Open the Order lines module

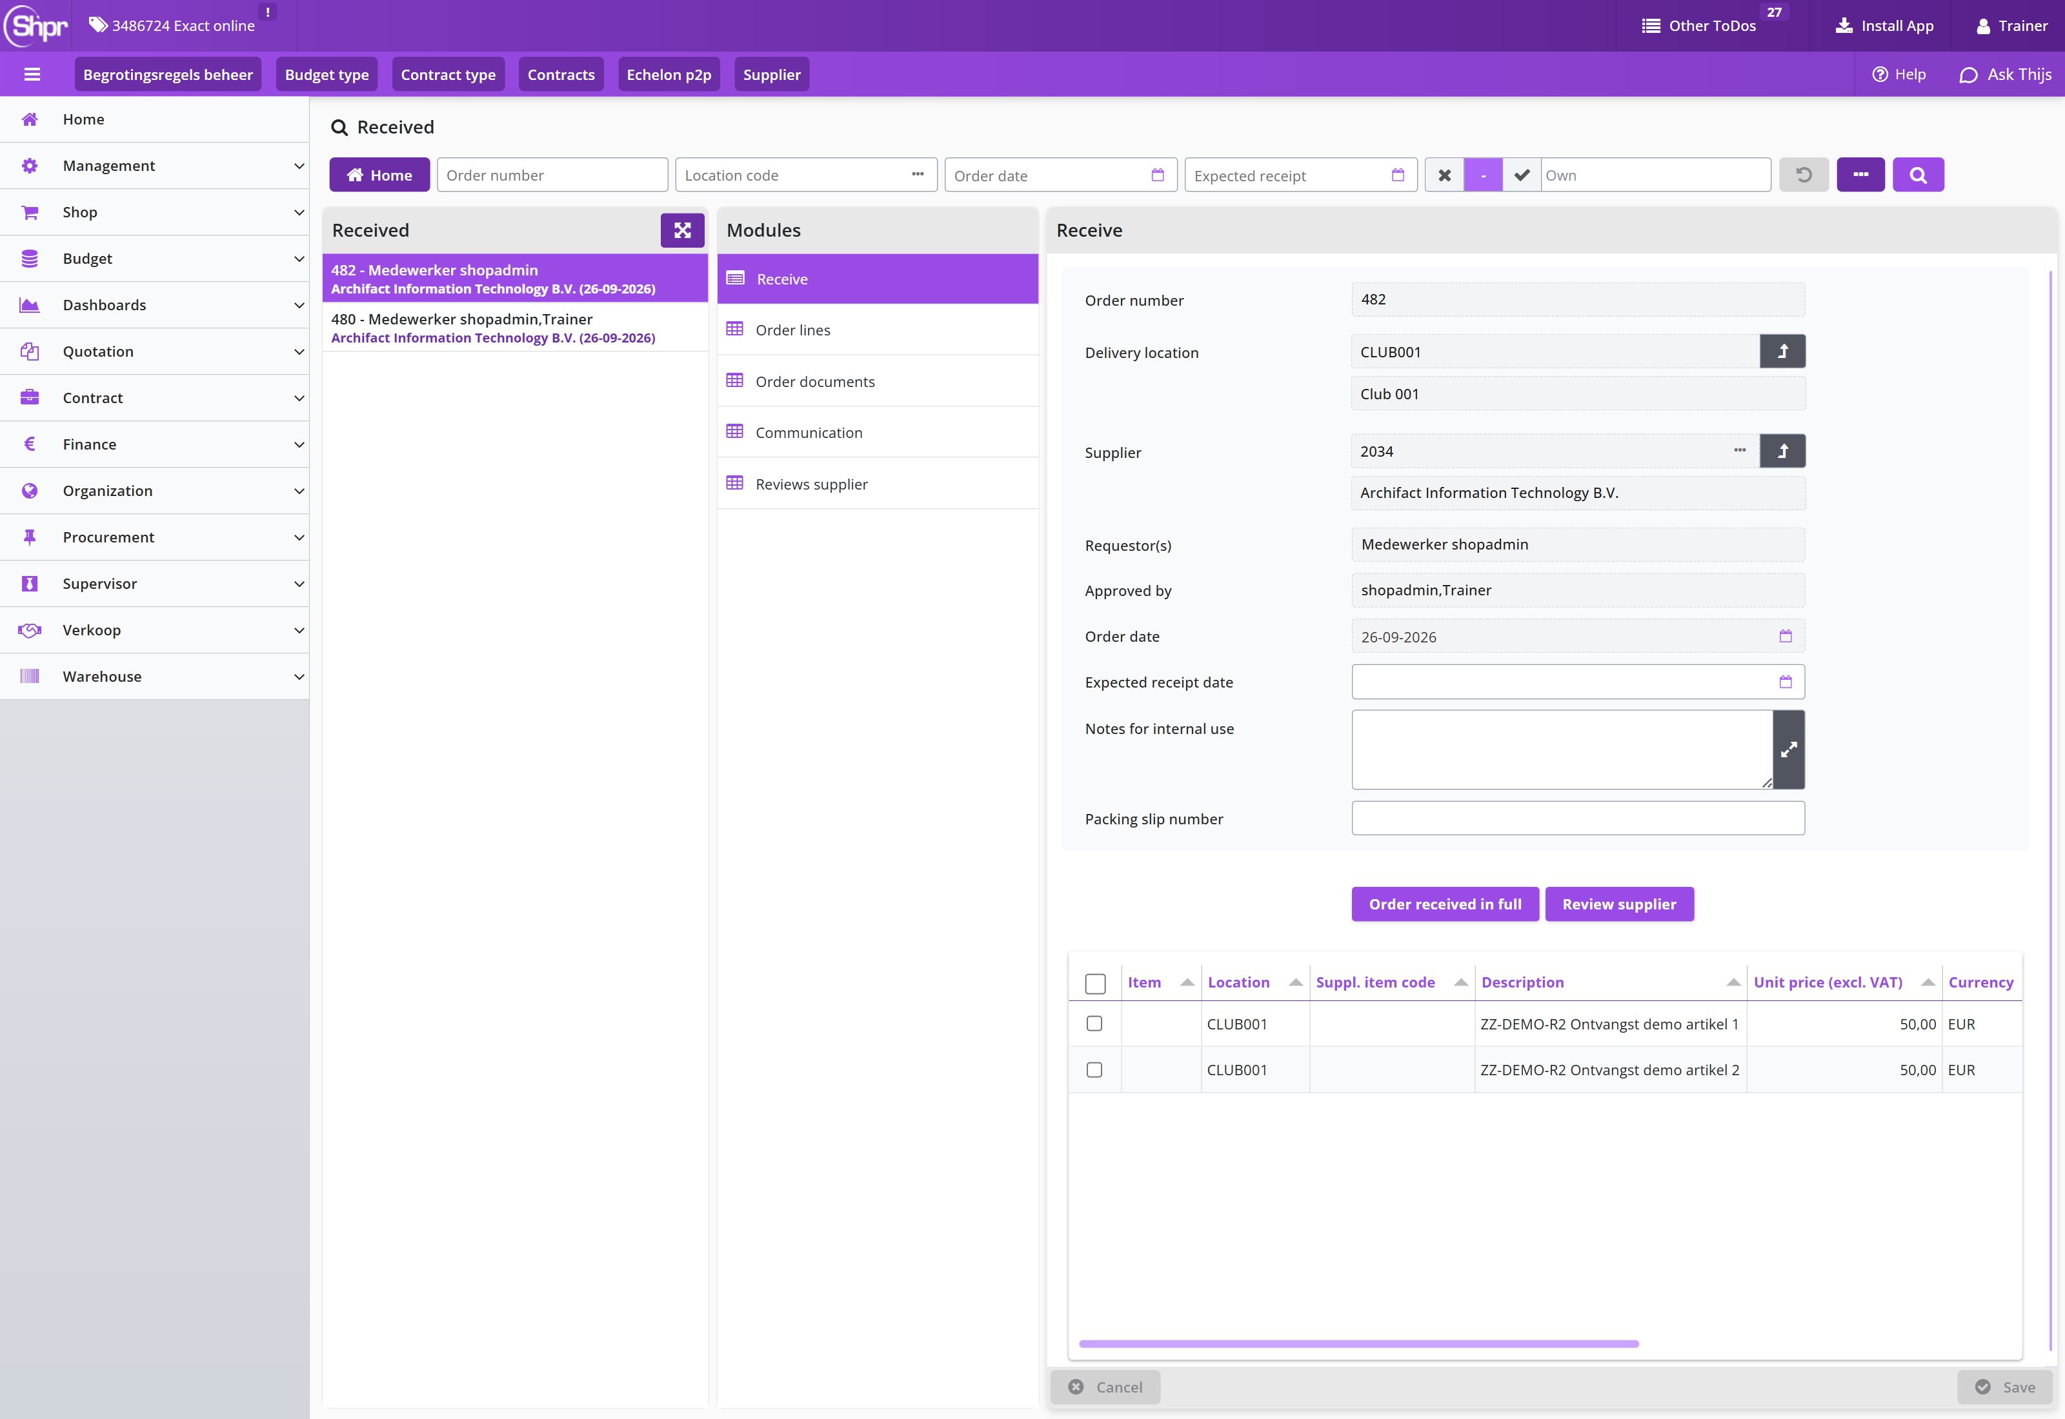pyautogui.click(x=877, y=330)
